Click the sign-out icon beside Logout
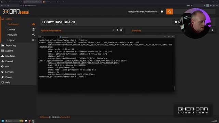Image resolution: width=219 pixels, height=123 pixels. tap(34, 40)
